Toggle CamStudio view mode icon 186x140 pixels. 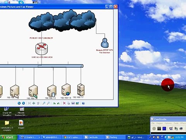point(171,128)
